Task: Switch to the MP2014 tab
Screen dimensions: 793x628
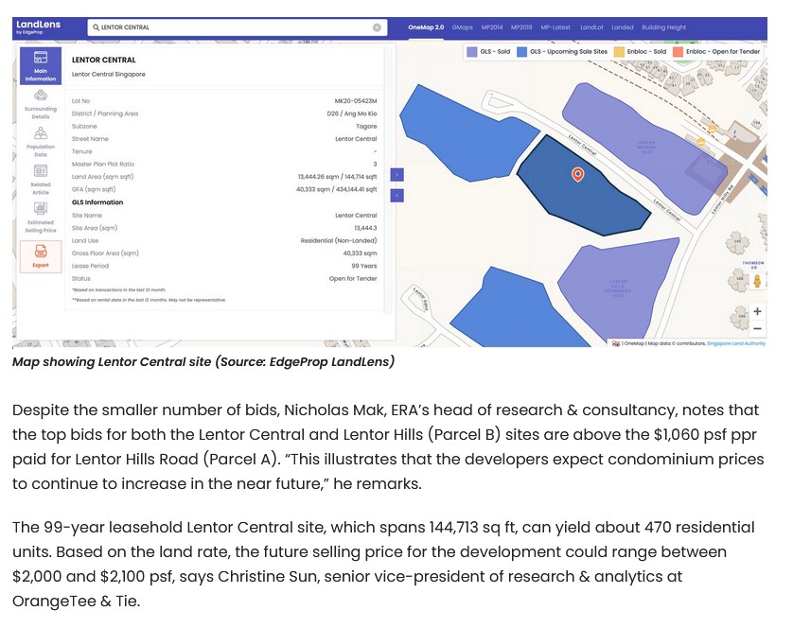Action: coord(491,27)
